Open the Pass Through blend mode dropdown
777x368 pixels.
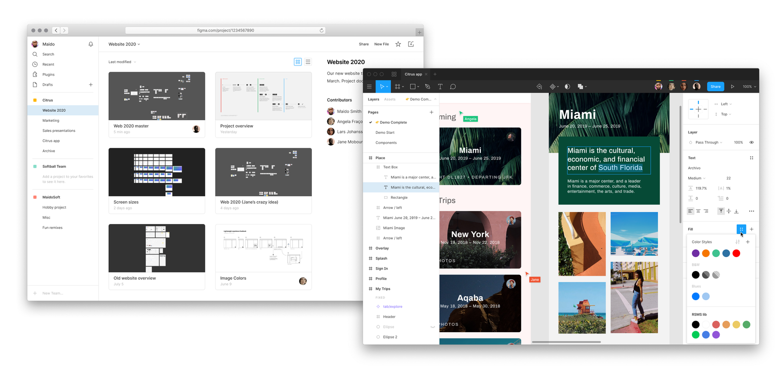(x=708, y=143)
